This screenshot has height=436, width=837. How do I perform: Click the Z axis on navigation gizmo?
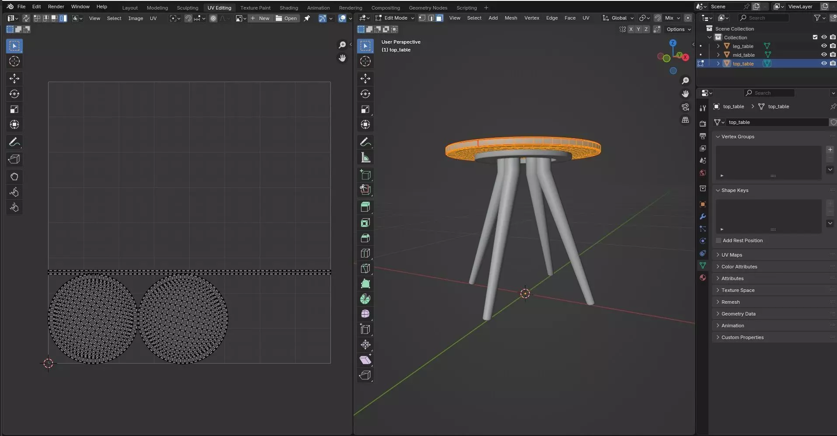[673, 43]
